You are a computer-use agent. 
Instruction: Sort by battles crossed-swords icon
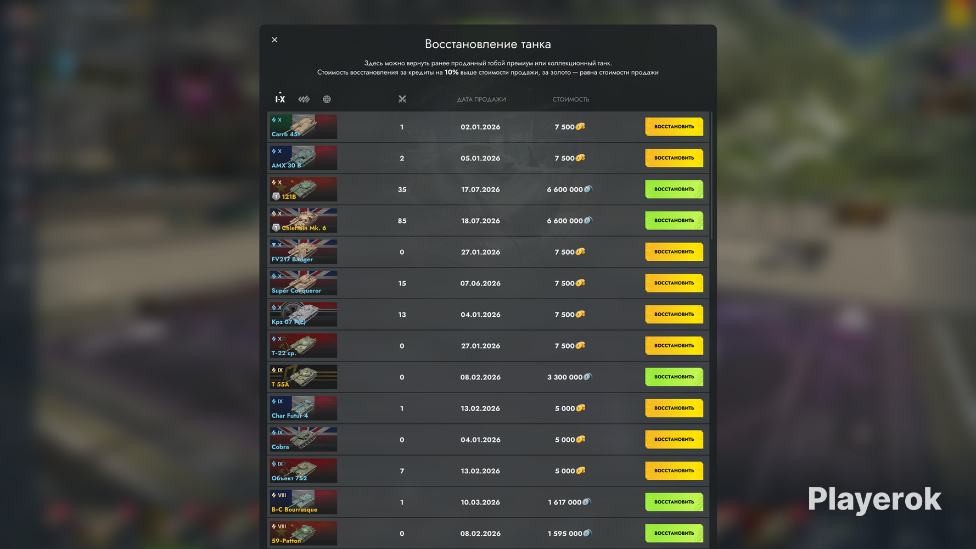point(402,99)
